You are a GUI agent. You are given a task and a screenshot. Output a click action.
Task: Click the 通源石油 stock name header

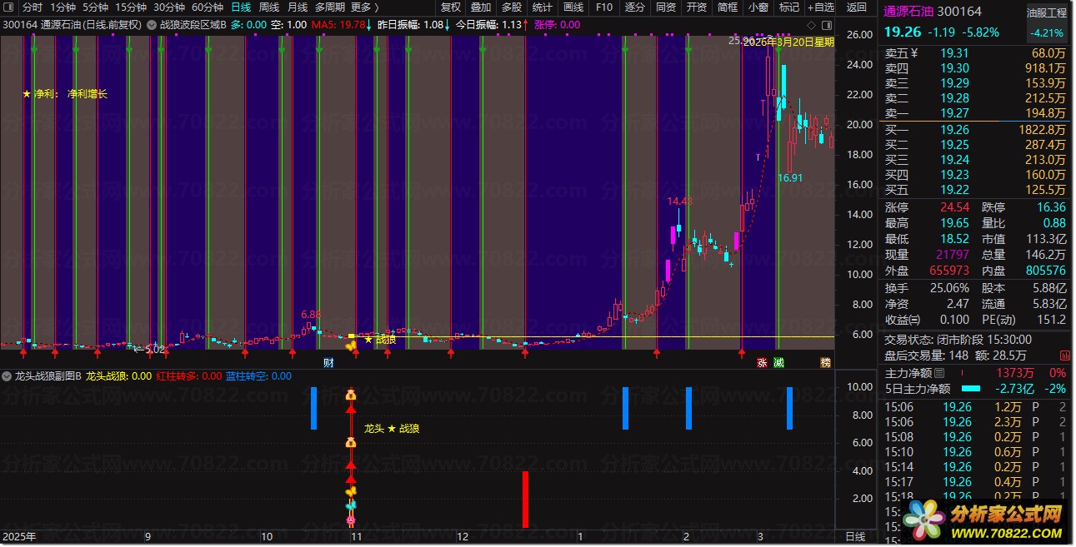908,12
